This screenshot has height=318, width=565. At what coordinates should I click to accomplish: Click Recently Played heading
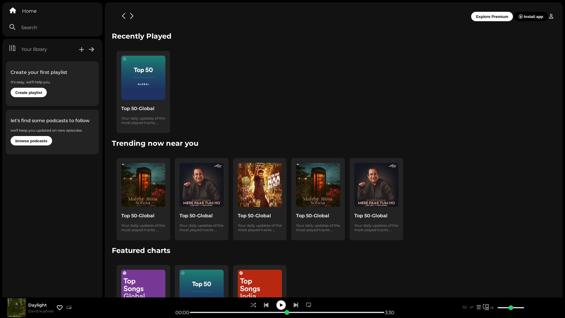tap(142, 36)
